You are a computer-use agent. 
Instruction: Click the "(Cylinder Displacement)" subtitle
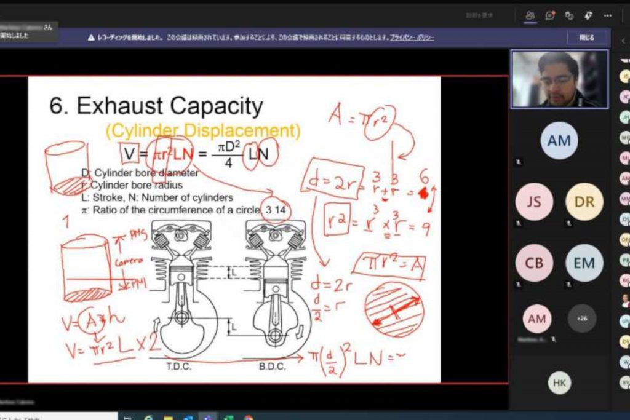pyautogui.click(x=203, y=130)
